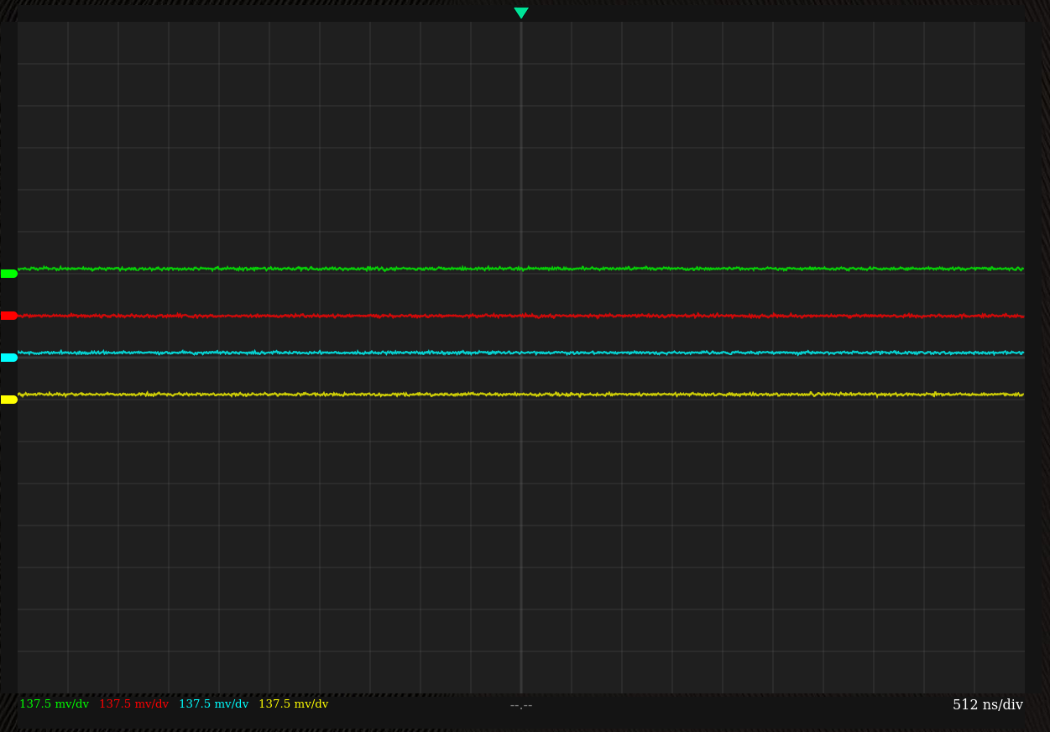Click the 512 ns/div timebase readout
Viewport: 1050px width, 732px height.
(988, 705)
